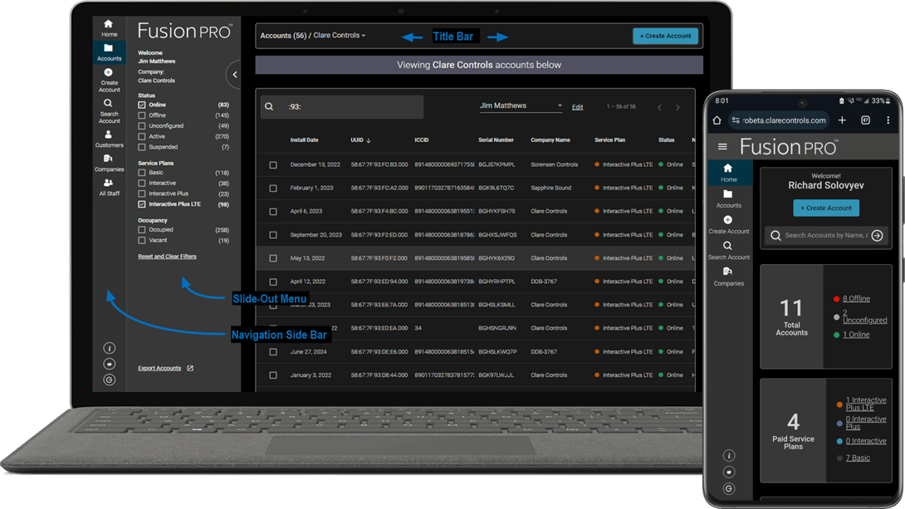This screenshot has height=509, width=905.
Task: Open the Companies section
Action: [109, 164]
